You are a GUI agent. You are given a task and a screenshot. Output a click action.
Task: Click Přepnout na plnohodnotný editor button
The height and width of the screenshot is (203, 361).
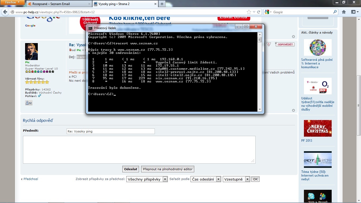coord(168,169)
